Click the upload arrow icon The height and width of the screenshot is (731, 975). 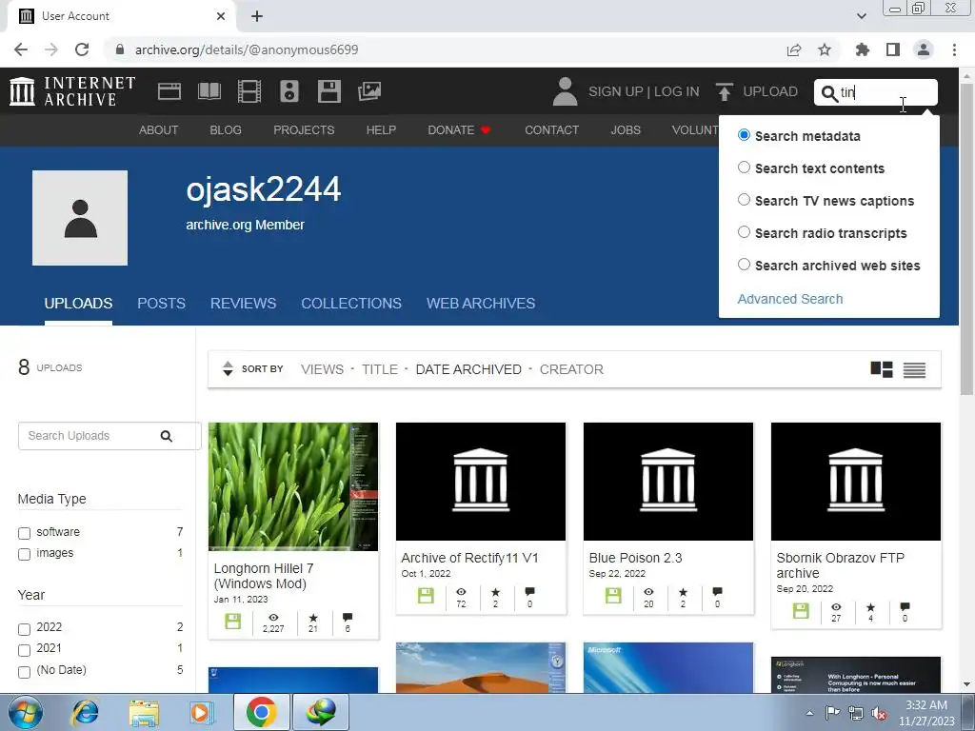tap(725, 91)
